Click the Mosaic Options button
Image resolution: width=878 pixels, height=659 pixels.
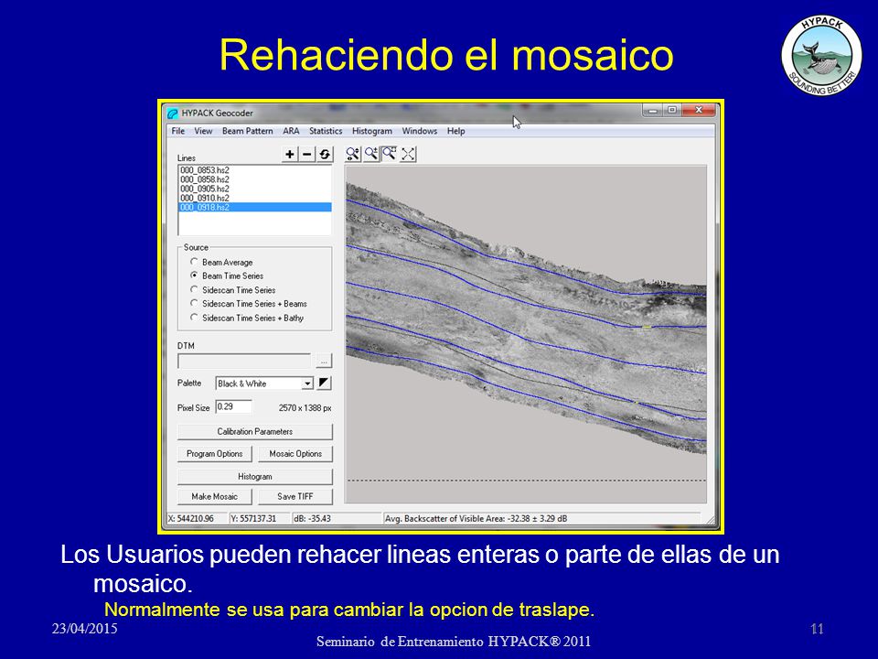pyautogui.click(x=295, y=454)
